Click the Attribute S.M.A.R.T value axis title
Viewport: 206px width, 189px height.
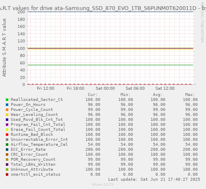click(4, 47)
